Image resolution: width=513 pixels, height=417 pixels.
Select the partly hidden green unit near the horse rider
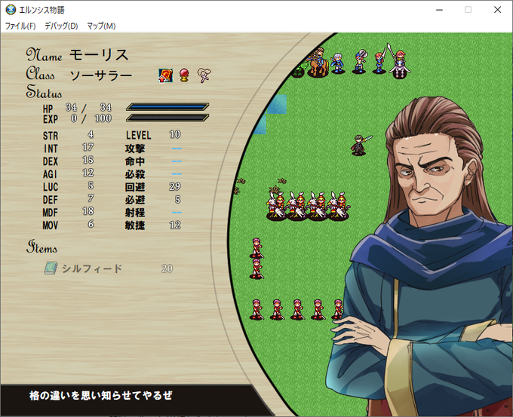(x=299, y=70)
